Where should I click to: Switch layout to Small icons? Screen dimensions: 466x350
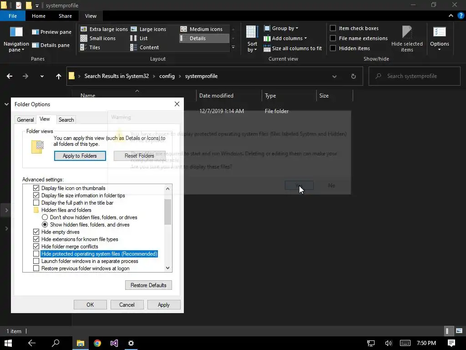98,38
